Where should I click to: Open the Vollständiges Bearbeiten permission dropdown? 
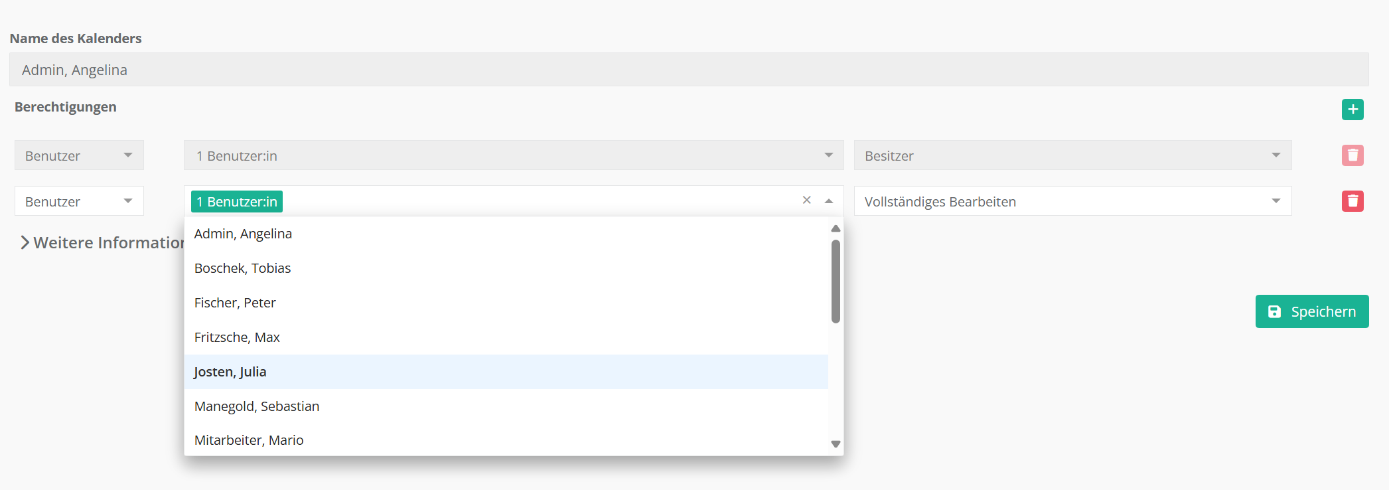coord(1072,201)
